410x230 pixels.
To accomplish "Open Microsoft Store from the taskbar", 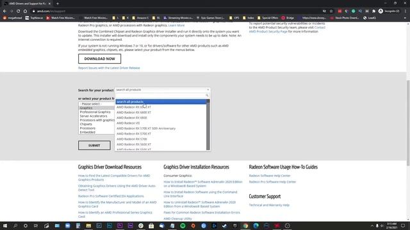I will click(151, 226).
